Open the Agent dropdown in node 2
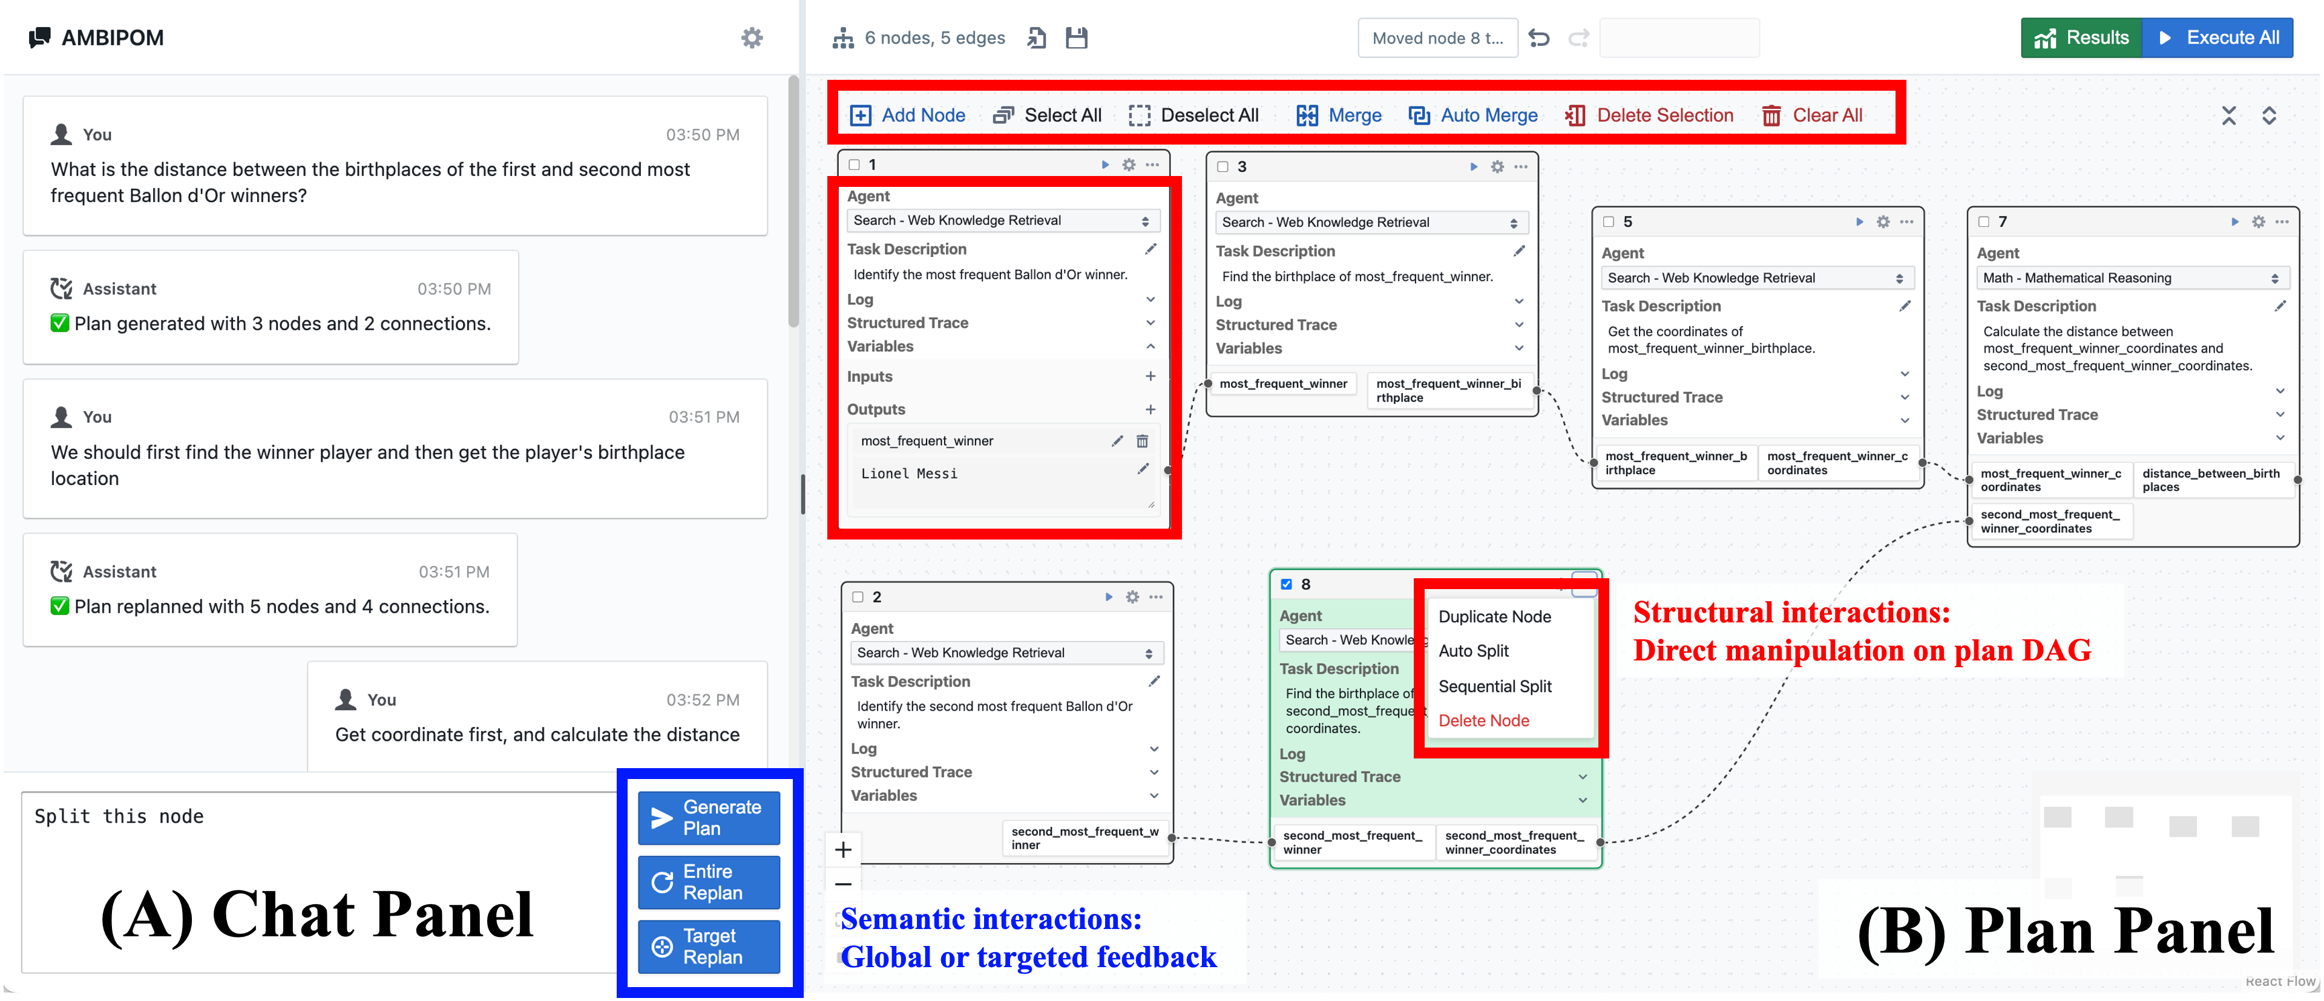 click(1006, 653)
